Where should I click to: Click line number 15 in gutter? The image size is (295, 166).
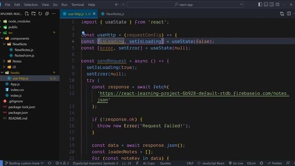click(x=72, y=119)
